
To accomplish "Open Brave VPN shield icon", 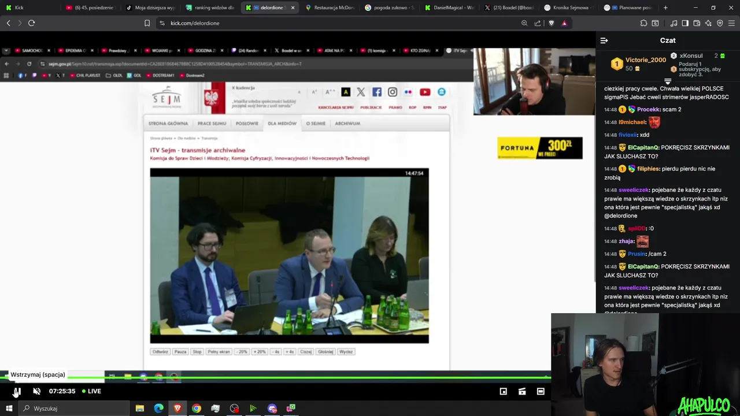I will pyautogui.click(x=720, y=23).
